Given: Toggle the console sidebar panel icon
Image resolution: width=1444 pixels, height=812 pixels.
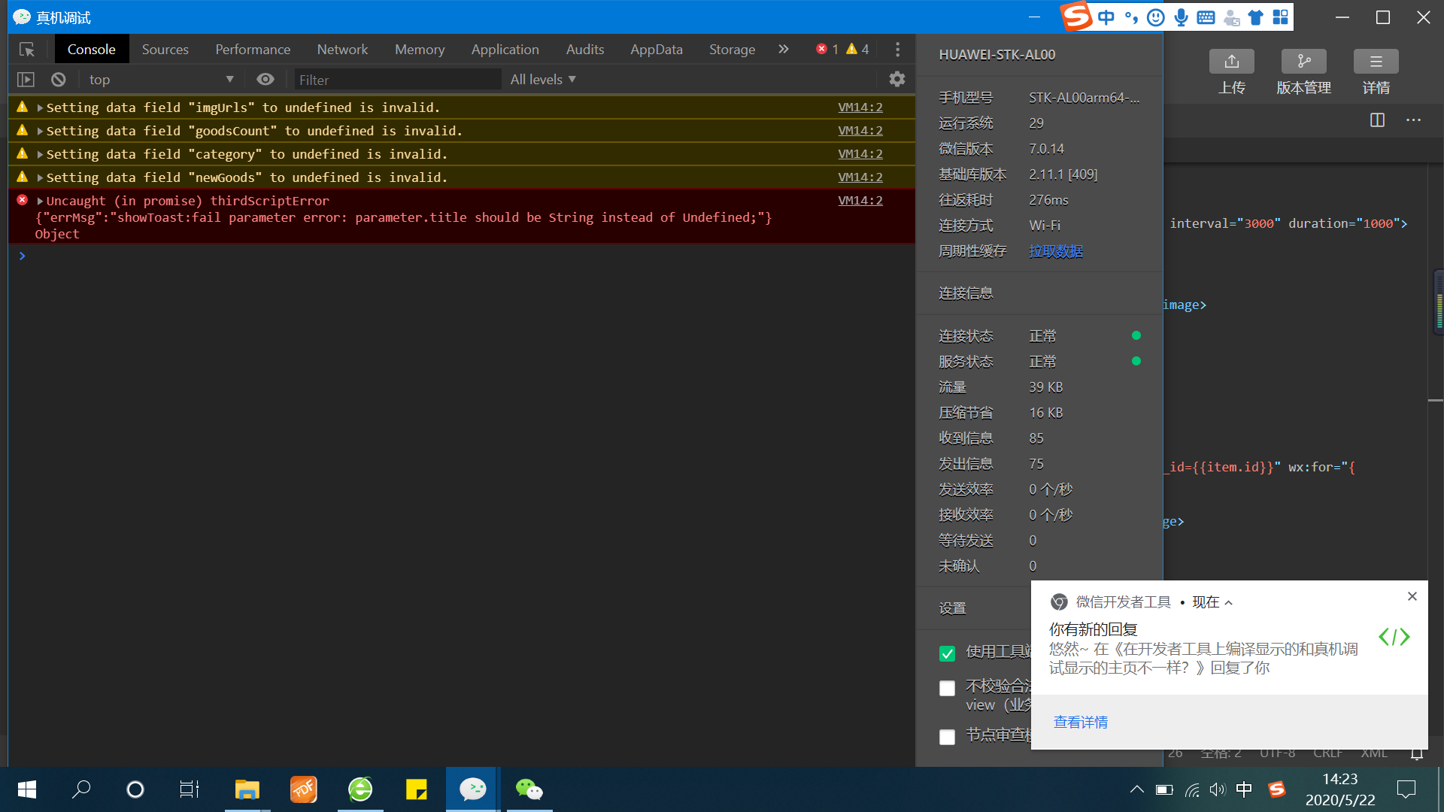Looking at the screenshot, I should [26, 80].
